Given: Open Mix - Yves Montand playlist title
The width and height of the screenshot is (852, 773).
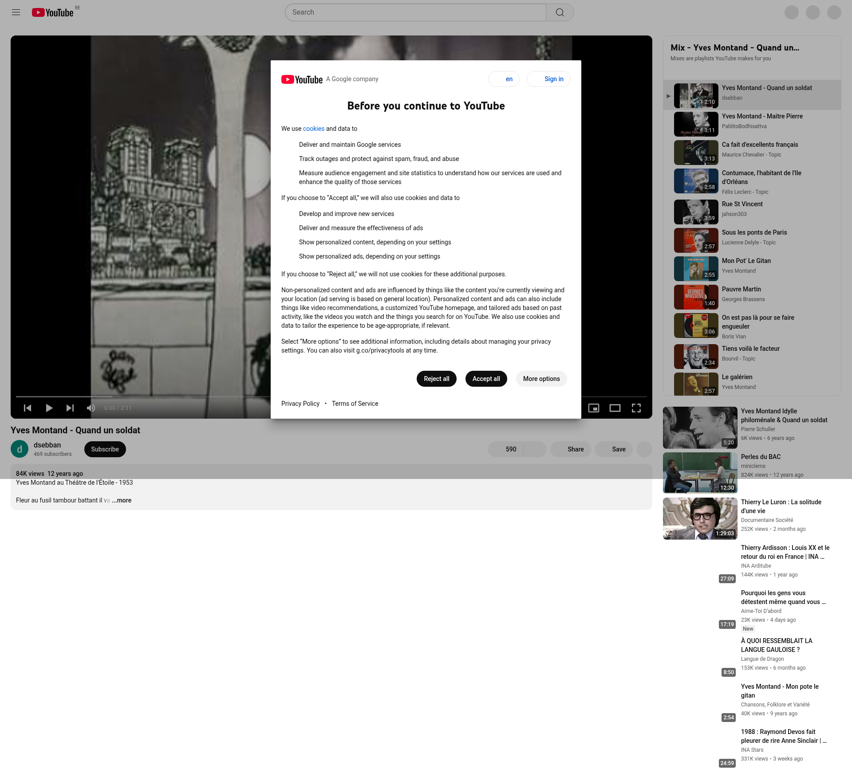Looking at the screenshot, I should coord(735,47).
